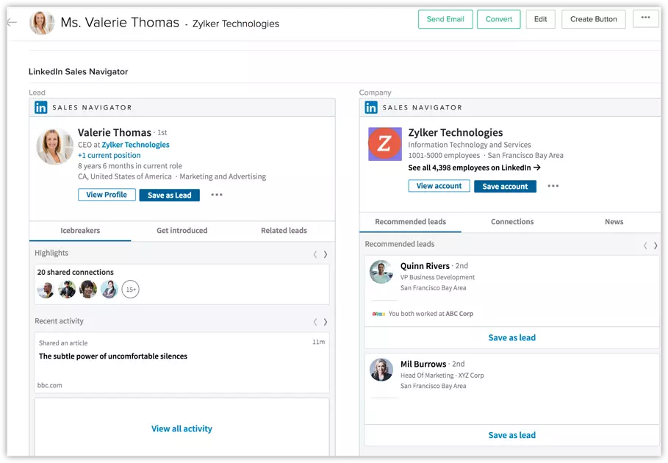
Task: Click the LinkedIn logo on the Lead card
Action: pyautogui.click(x=41, y=107)
